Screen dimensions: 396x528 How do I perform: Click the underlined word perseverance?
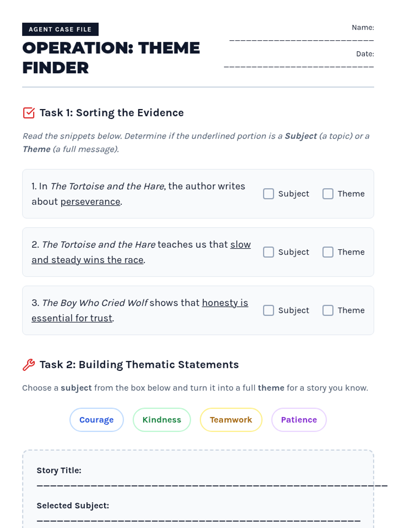(90, 202)
